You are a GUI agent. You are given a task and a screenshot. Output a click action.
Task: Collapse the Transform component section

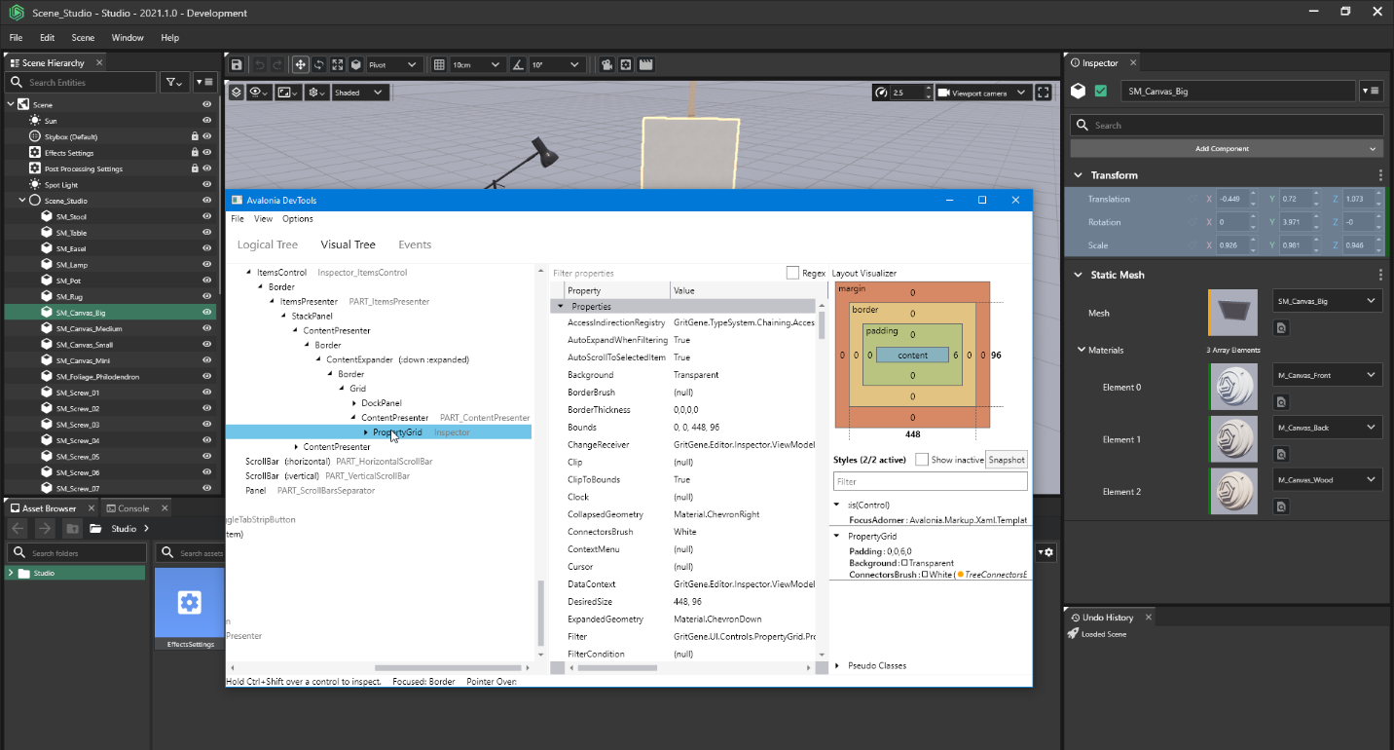point(1078,175)
